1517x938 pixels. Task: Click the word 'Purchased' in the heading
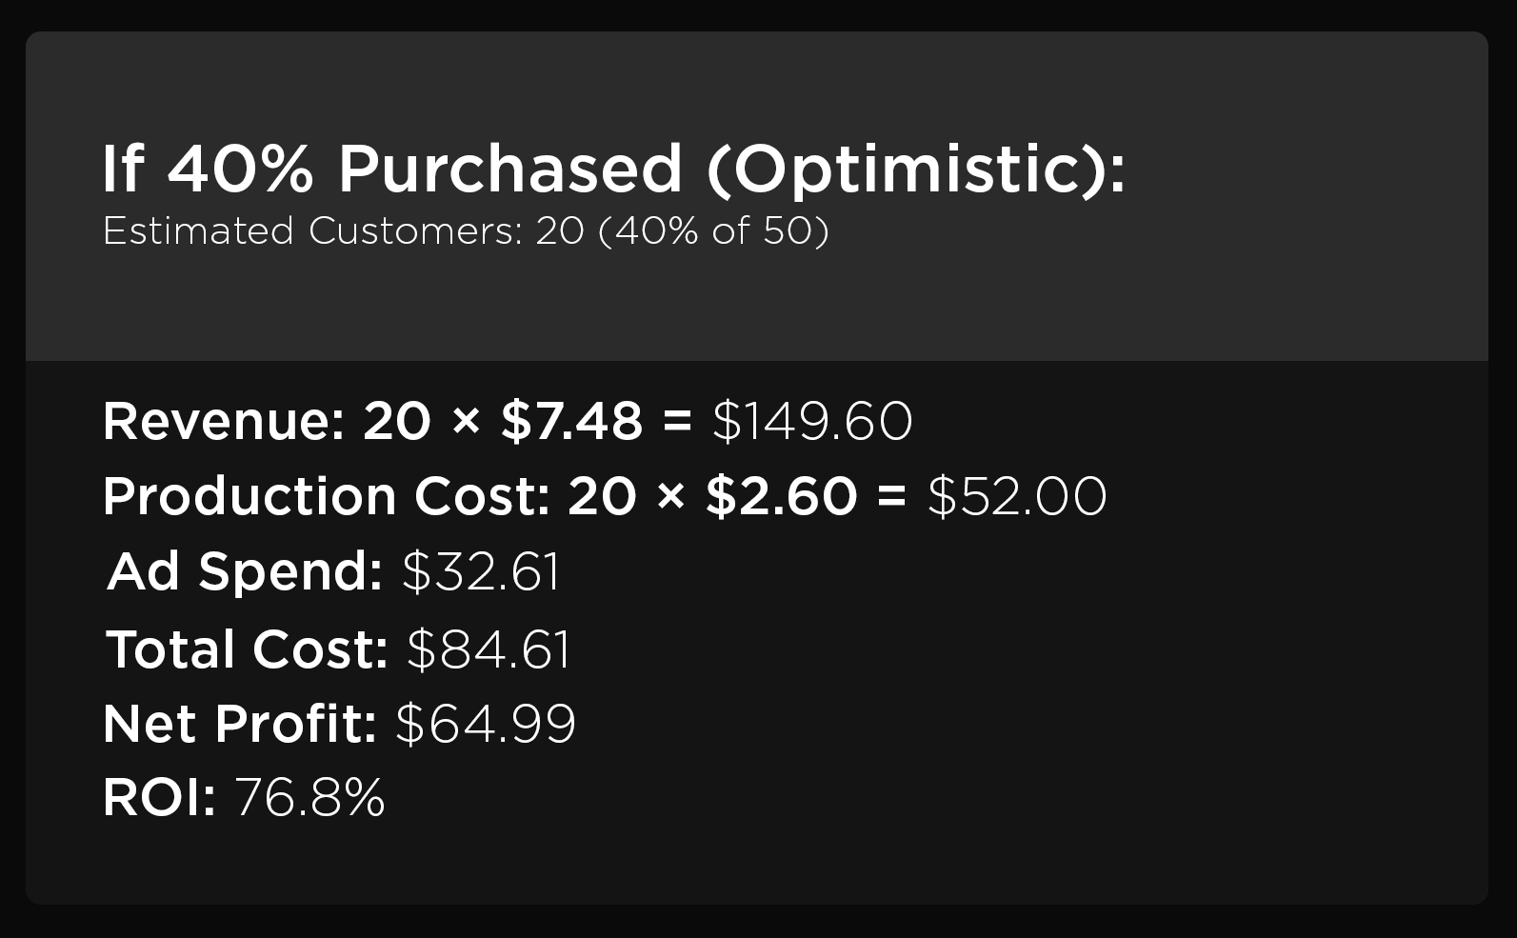click(x=509, y=170)
